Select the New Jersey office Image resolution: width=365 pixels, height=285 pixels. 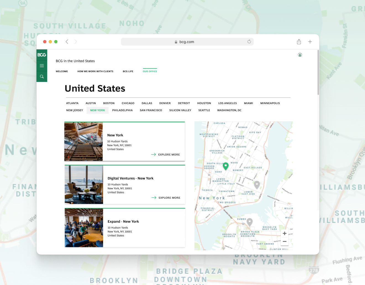[75, 110]
